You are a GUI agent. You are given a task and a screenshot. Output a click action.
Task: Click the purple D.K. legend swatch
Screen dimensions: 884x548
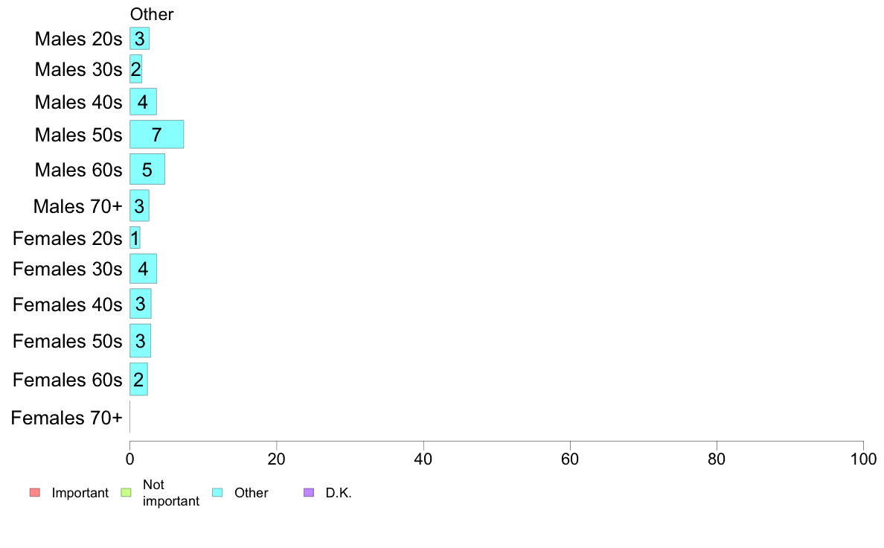click(309, 493)
